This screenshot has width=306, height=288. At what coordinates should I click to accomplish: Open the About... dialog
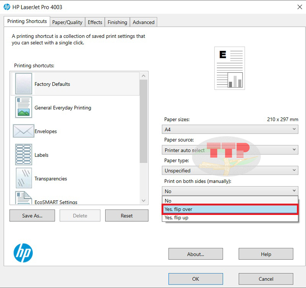(195, 254)
